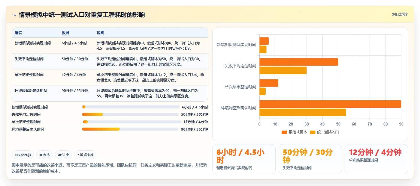The width and height of the screenshot is (420, 186).
Task: Click the 散落式脚本 bar for 环境调整后确认时间
Action: [x=330, y=104]
